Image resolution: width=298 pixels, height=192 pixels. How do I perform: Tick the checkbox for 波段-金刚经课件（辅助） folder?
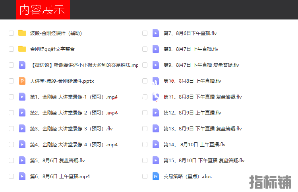(x=11, y=33)
